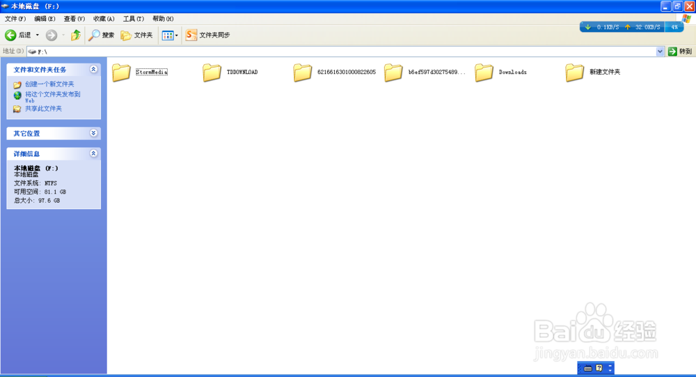Click the StormMedia folder name label
The width and height of the screenshot is (696, 377).
click(152, 72)
